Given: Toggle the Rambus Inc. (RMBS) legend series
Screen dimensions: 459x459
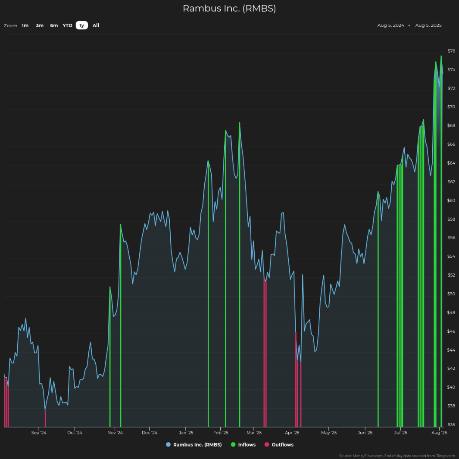Looking at the screenshot, I should coord(194,445).
